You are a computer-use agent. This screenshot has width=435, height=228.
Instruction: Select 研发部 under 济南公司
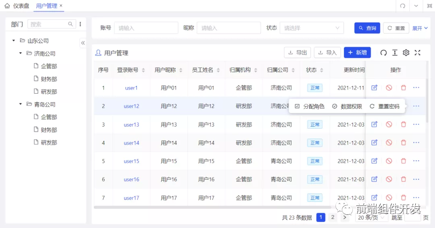[49, 91]
